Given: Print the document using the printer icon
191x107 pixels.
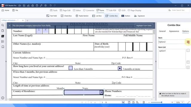Looking at the screenshot, I should coord(33,5).
